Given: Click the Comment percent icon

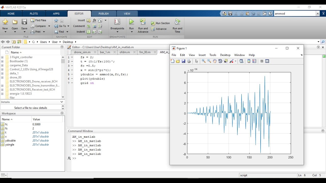Looking at the screenshot, I should click(89, 26).
